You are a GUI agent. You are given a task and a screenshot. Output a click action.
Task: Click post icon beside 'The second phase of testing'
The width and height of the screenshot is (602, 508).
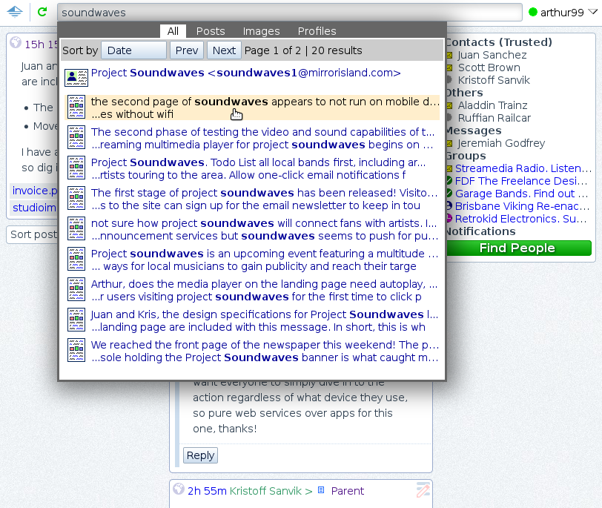(x=76, y=137)
